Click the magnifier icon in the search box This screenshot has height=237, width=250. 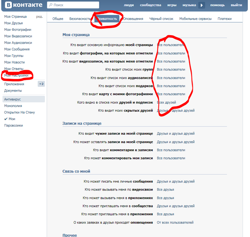(x=51, y=5)
